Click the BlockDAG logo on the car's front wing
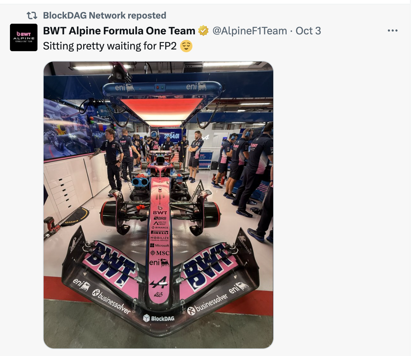This screenshot has height=356, width=411. (159, 318)
